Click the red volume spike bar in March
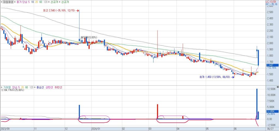279x131 pixels. tap(157, 112)
